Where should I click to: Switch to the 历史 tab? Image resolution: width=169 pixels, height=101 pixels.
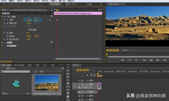53,65
